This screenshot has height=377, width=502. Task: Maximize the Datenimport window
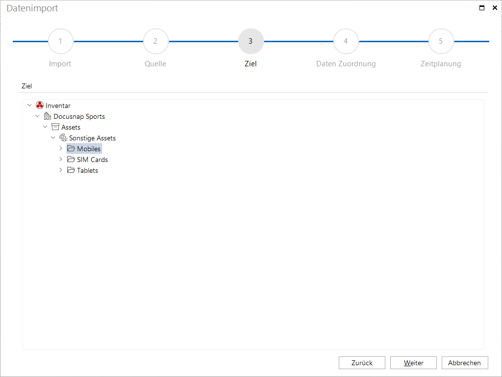pyautogui.click(x=482, y=8)
